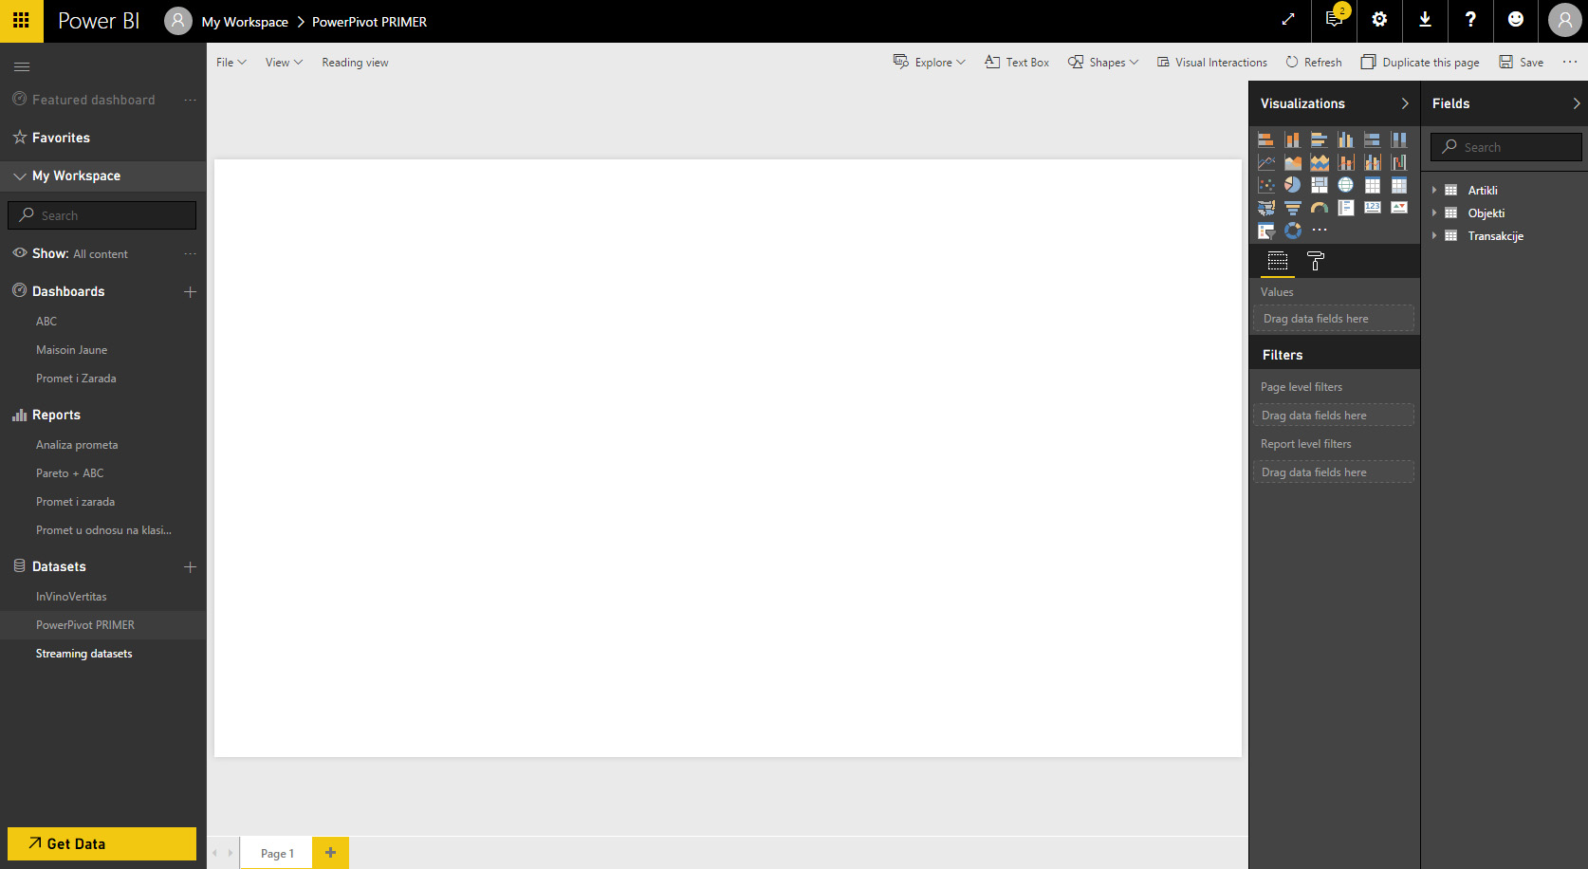
Task: Pick the donut chart visualization
Action: pyautogui.click(x=1292, y=231)
